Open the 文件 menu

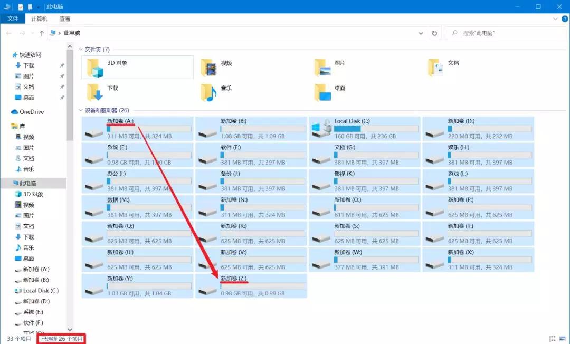click(13, 18)
